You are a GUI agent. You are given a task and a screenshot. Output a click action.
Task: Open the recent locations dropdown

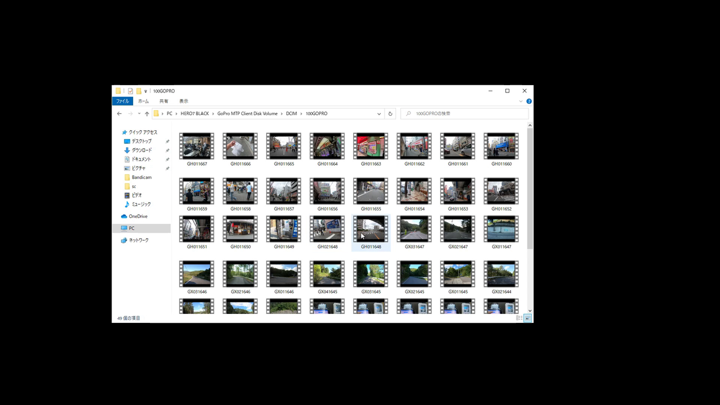(x=139, y=113)
